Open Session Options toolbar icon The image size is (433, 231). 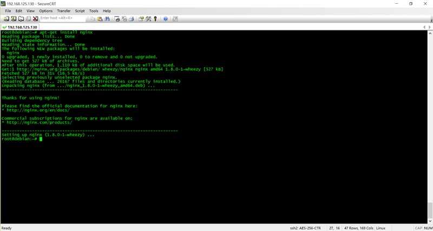point(141,19)
